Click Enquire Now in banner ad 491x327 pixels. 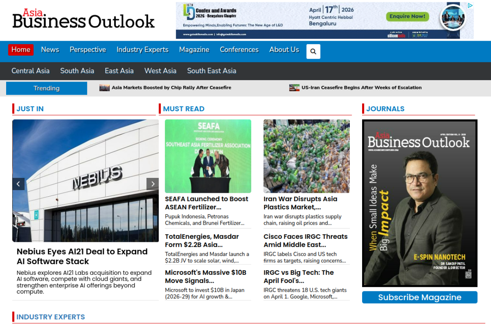(407, 16)
